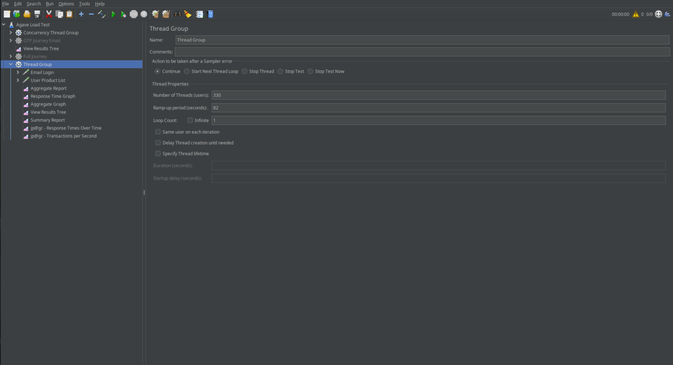673x365 pixels.
Task: Start the test with the green play icon
Action: click(113, 14)
